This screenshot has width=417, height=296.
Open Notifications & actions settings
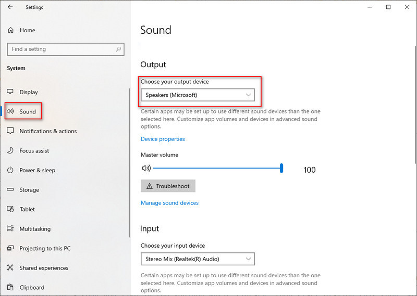pyautogui.click(x=48, y=131)
